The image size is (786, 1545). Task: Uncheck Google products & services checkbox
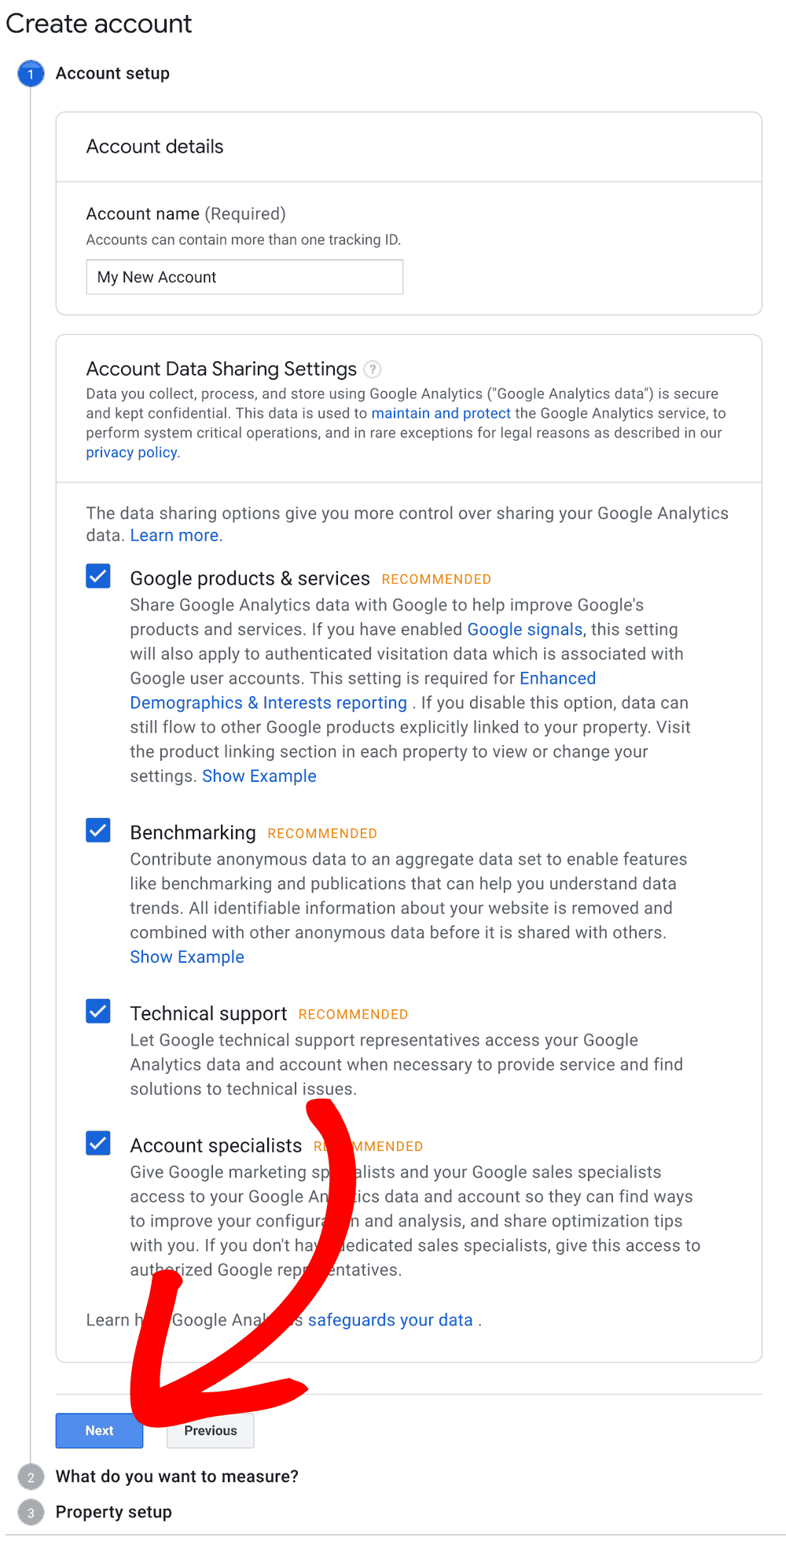(x=98, y=576)
